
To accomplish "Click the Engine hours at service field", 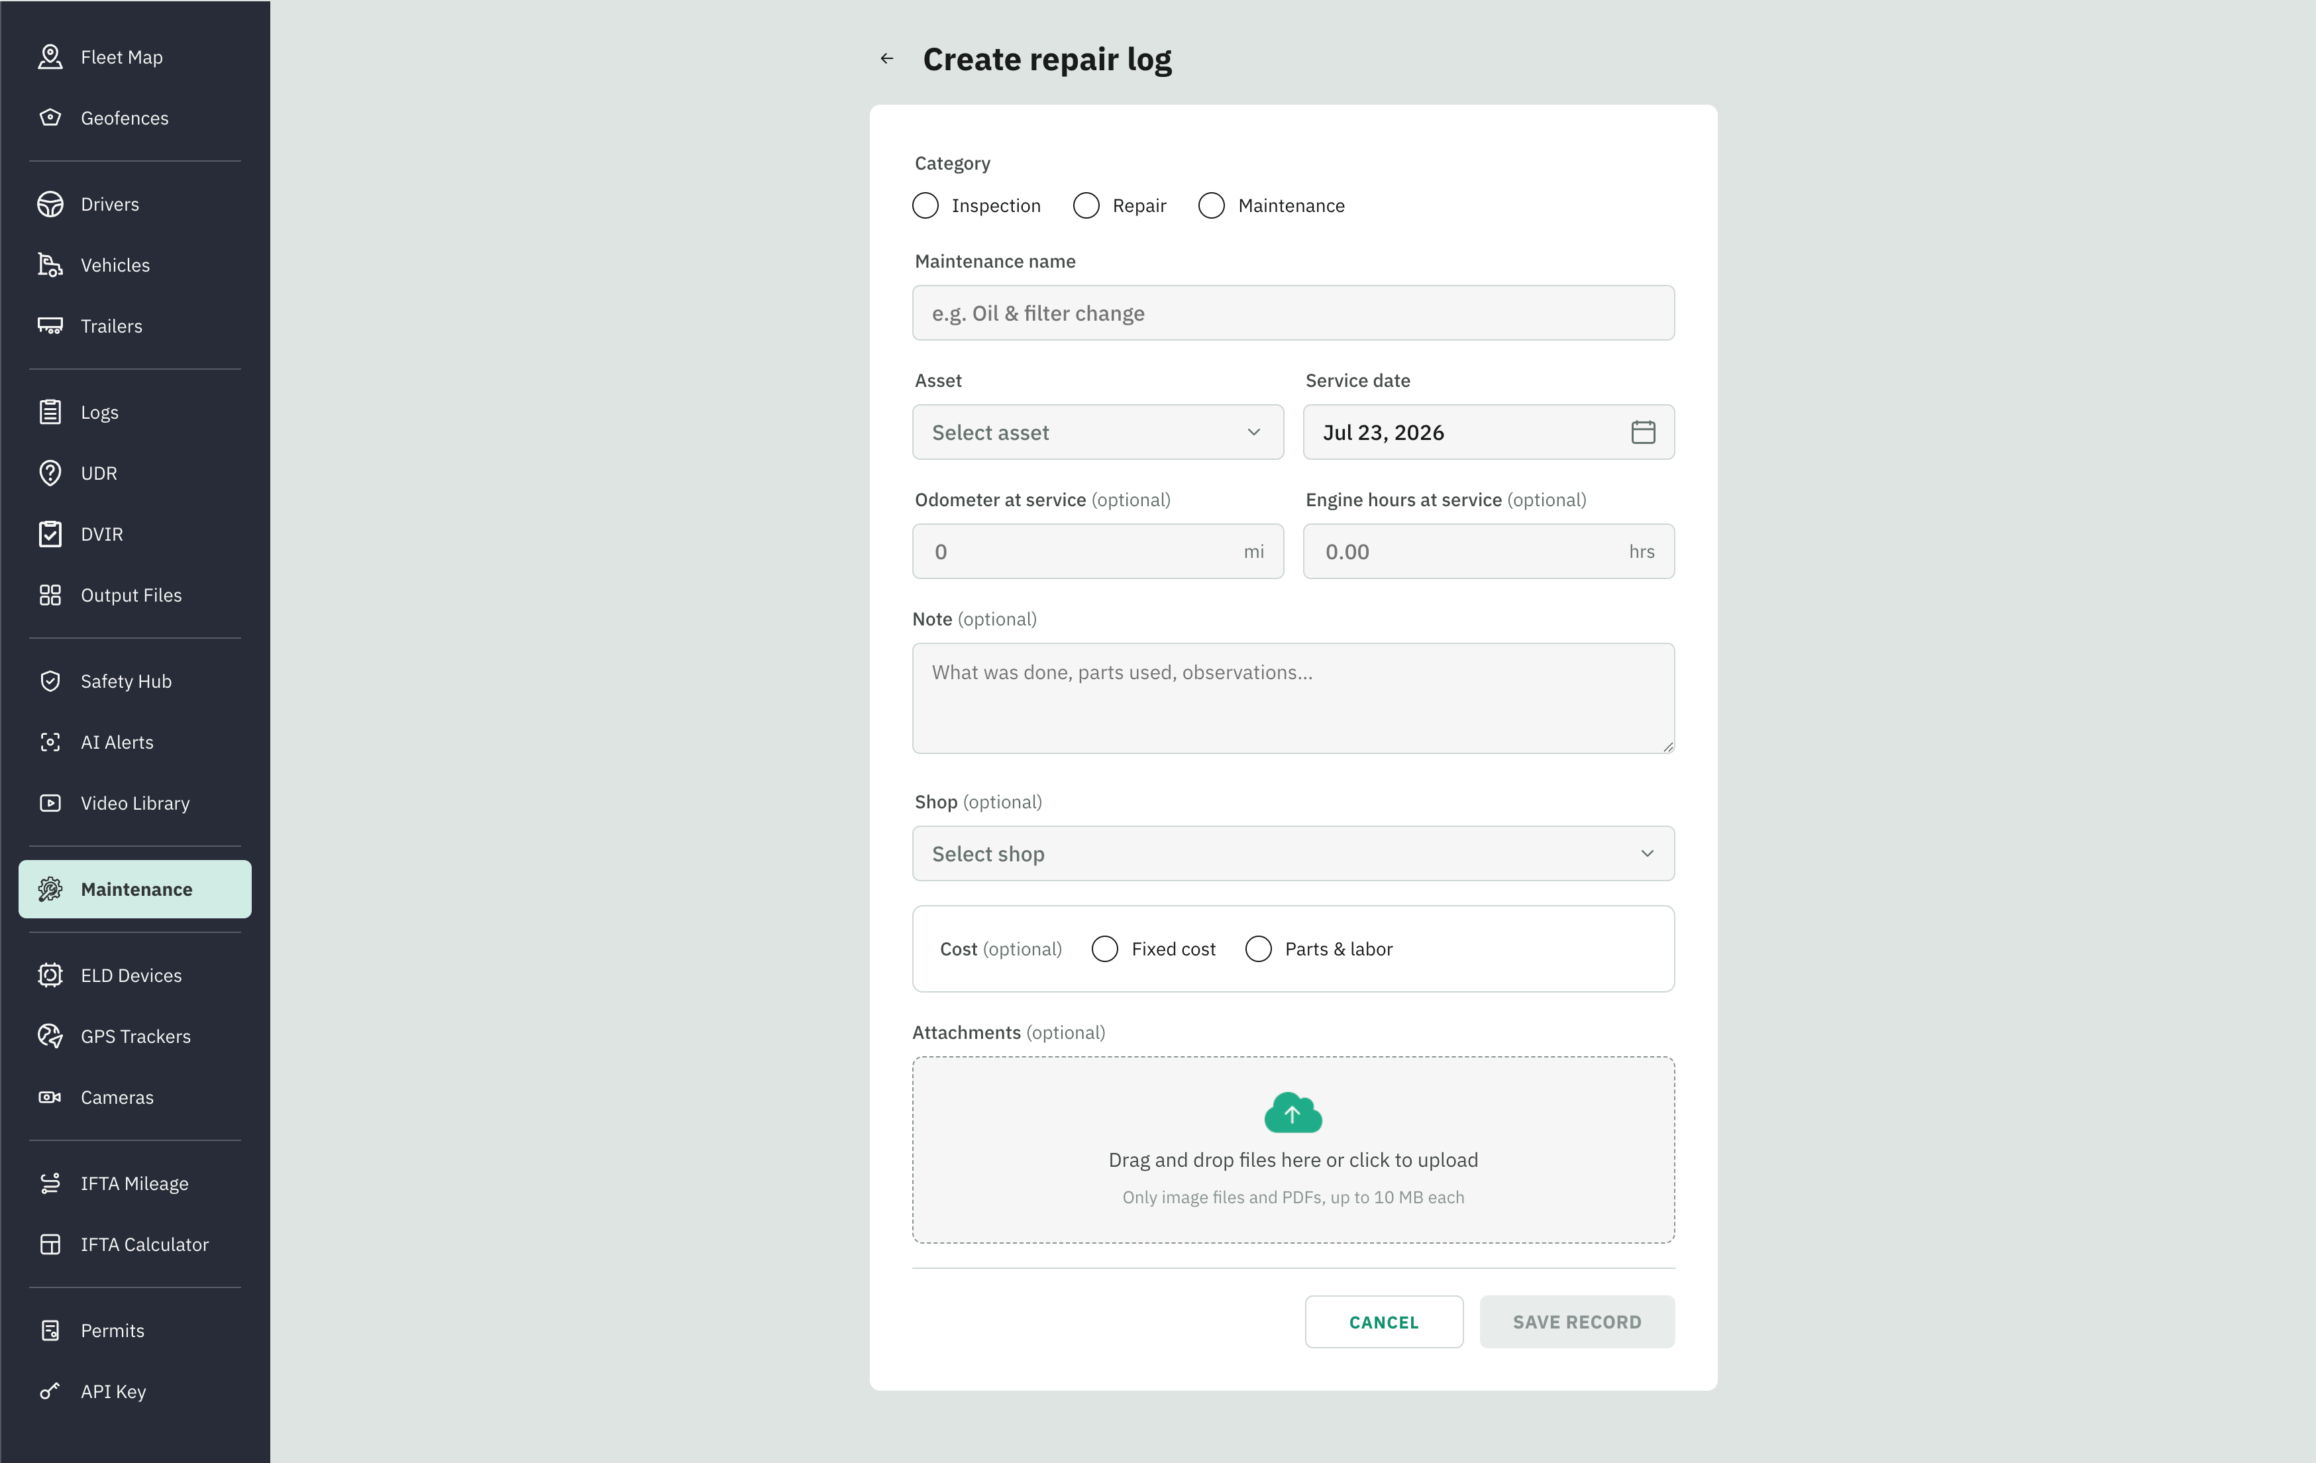I will coord(1488,551).
